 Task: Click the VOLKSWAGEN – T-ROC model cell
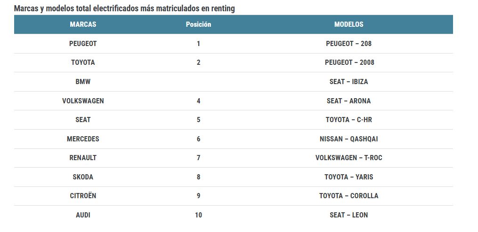pos(348,158)
